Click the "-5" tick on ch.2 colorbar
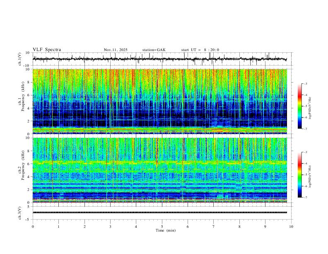Screen dimensions: 328x254 click(x=305, y=175)
